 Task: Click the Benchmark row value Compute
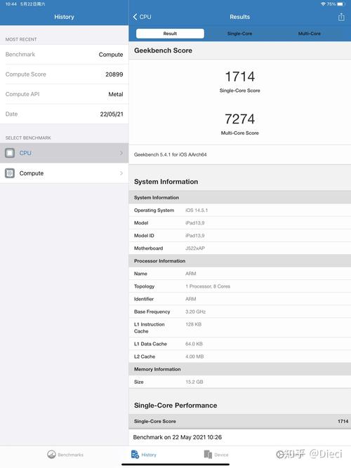coord(111,55)
